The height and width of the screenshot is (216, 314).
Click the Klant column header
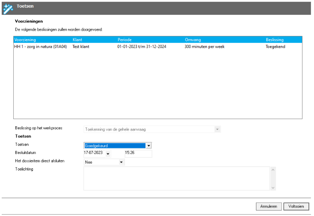[77, 40]
